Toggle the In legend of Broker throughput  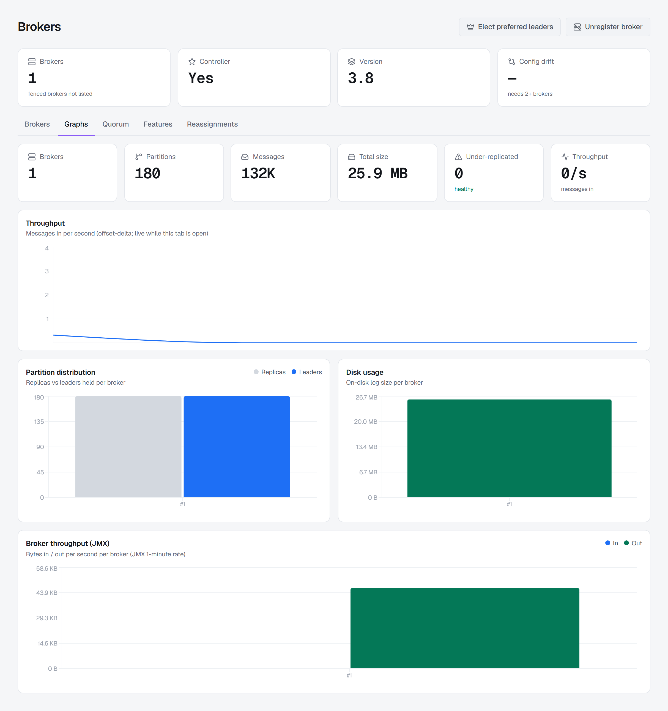point(612,543)
